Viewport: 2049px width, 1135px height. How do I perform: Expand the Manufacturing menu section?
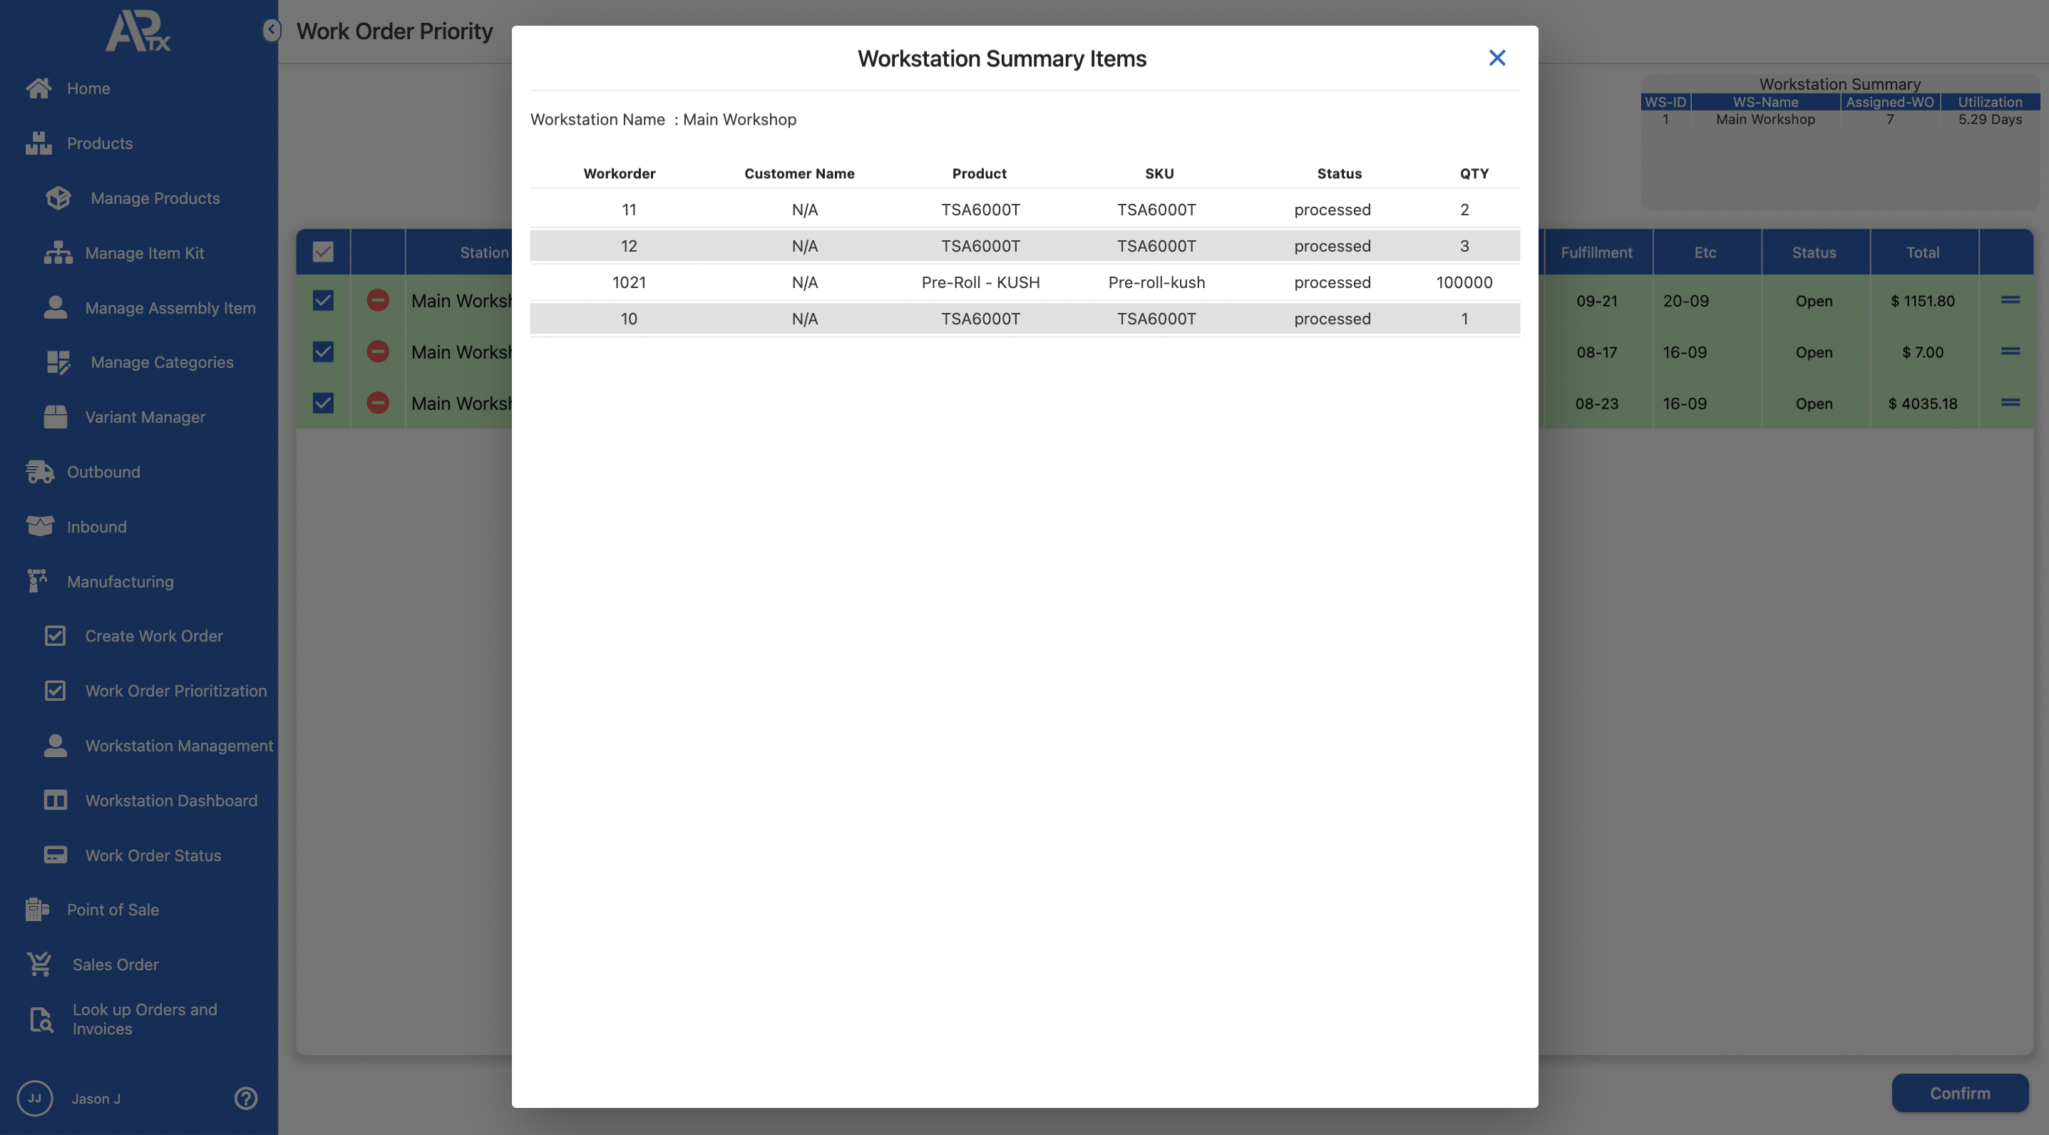click(x=119, y=582)
